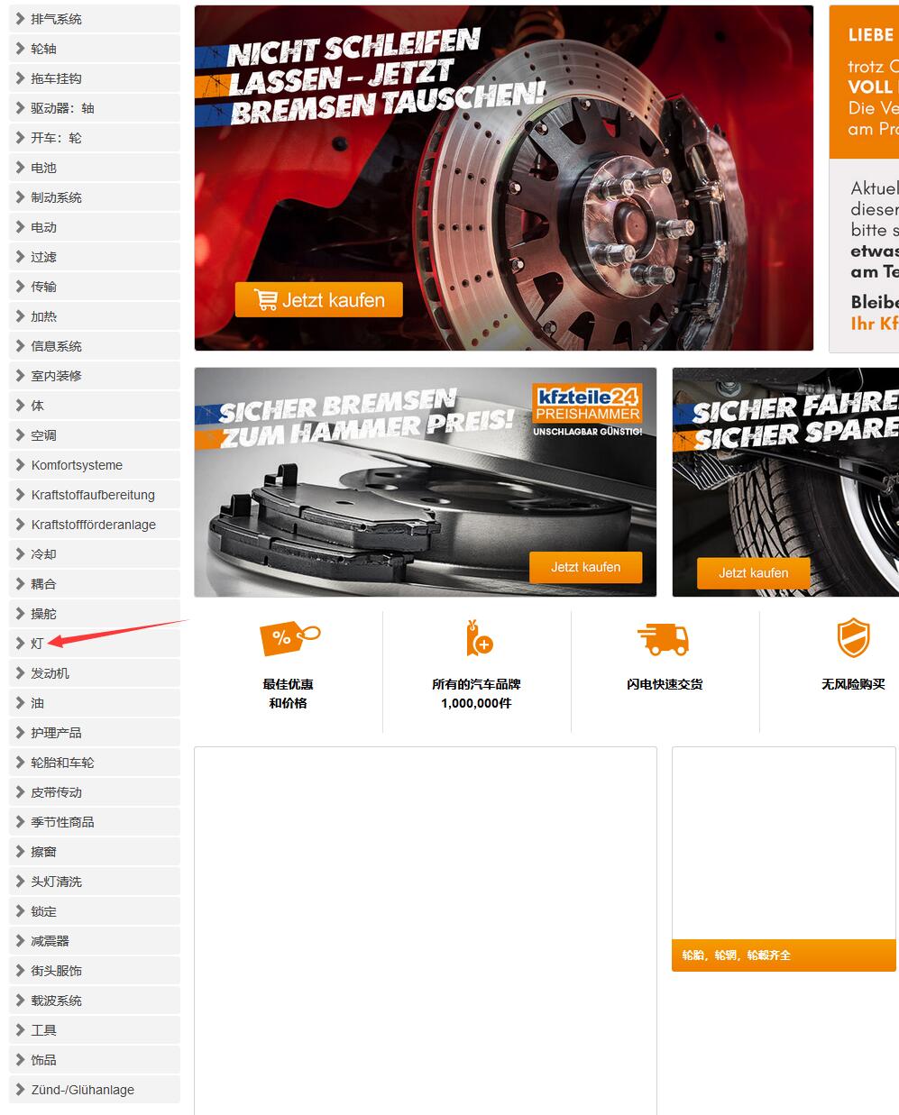Click the risk-free purchase shield icon
The width and height of the screenshot is (899, 1115).
pyautogui.click(x=853, y=638)
